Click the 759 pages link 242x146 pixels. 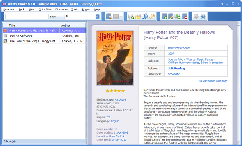[108, 117]
